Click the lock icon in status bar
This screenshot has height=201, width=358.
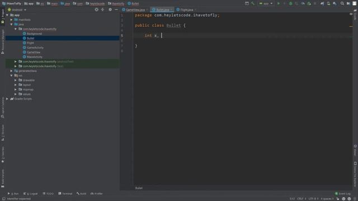pyautogui.click(x=337, y=199)
